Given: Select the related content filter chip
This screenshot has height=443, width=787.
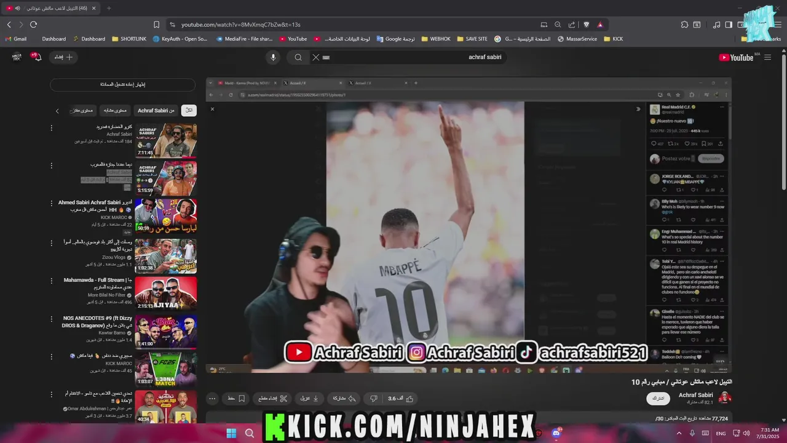Looking at the screenshot, I should point(115,110).
